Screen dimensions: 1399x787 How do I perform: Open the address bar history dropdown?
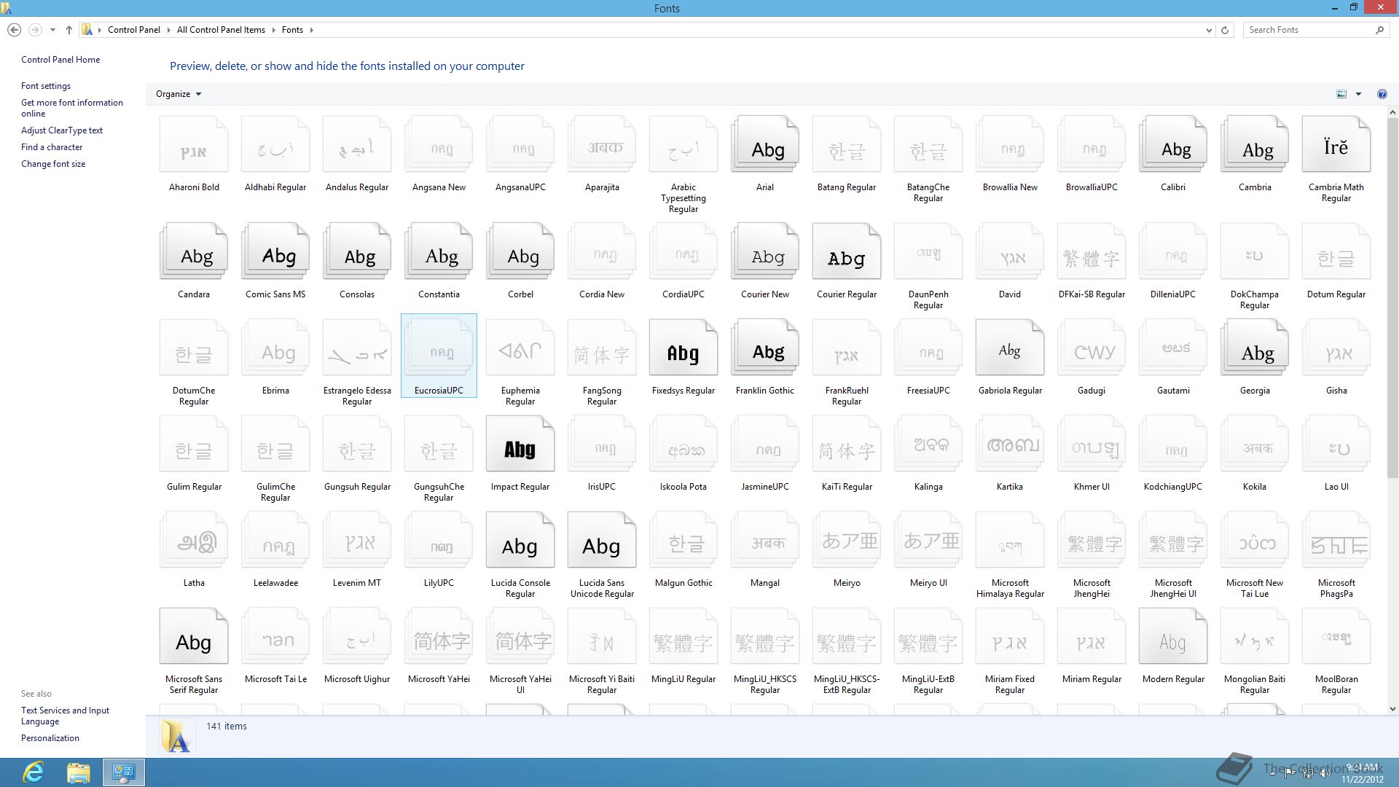point(1209,30)
